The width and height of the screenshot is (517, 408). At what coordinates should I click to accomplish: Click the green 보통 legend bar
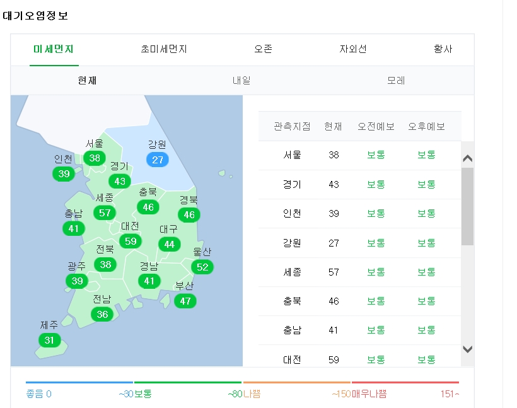point(188,382)
